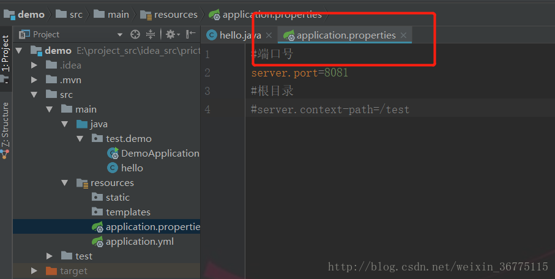The width and height of the screenshot is (555, 279).
Task: Switch to the hello.java editor tab
Action: coord(234,35)
